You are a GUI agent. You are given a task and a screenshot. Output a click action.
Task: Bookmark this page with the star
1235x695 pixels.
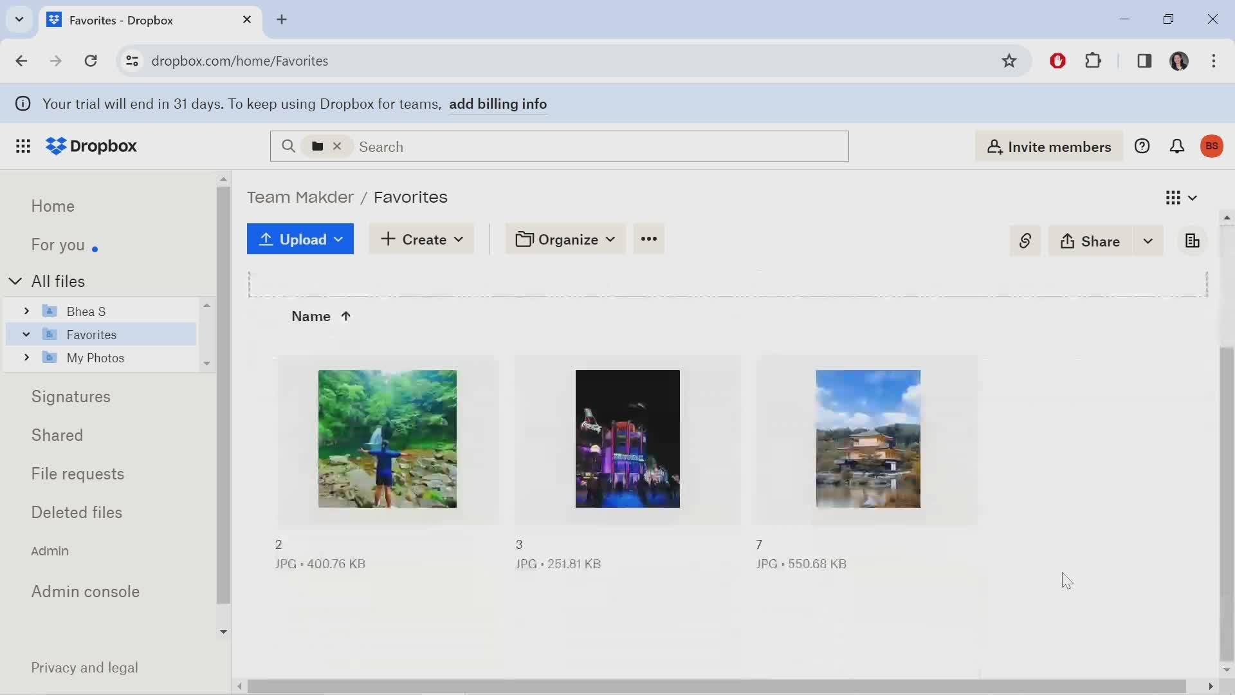tap(1009, 61)
